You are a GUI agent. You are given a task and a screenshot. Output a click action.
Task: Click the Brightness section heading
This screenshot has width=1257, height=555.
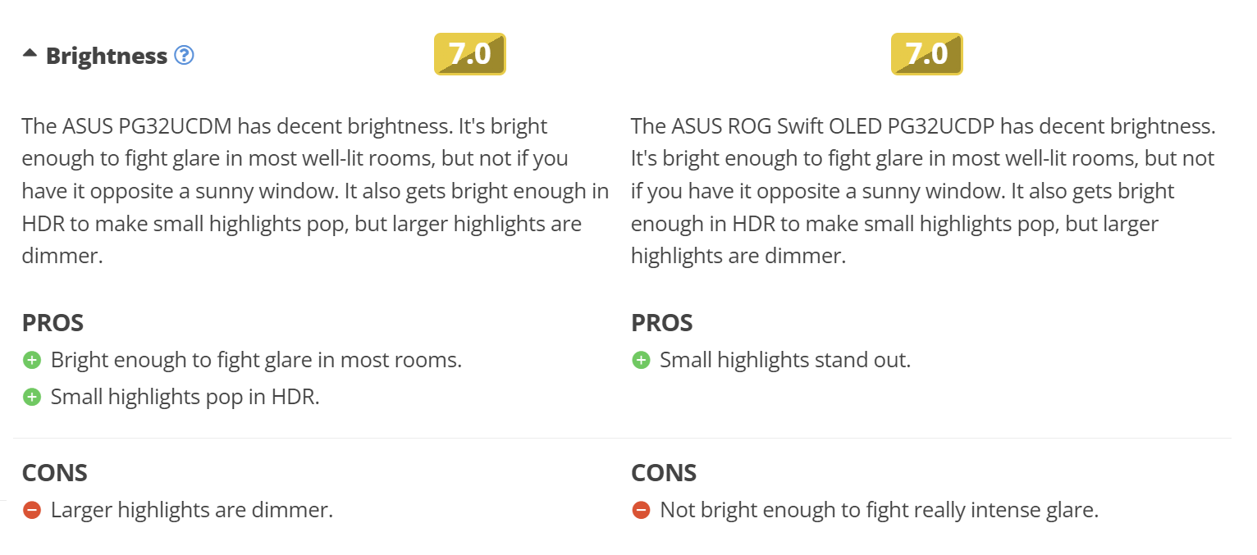click(107, 56)
